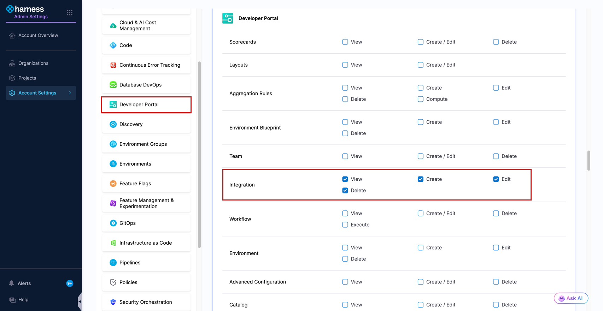
Task: Click the Feature Management & Experimentation icon
Action: tap(113, 203)
